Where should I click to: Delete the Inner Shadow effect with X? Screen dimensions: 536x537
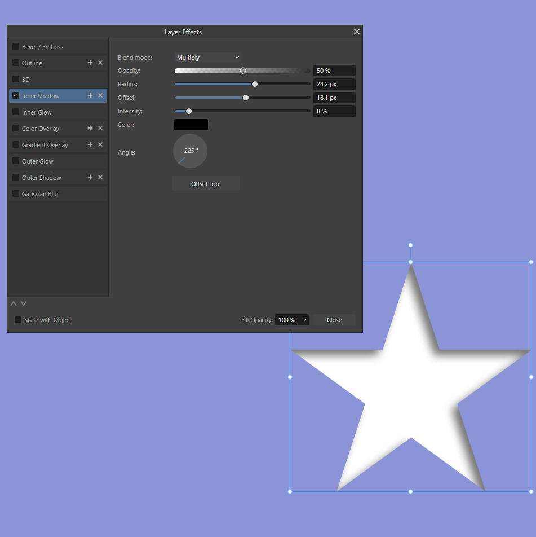tap(100, 95)
